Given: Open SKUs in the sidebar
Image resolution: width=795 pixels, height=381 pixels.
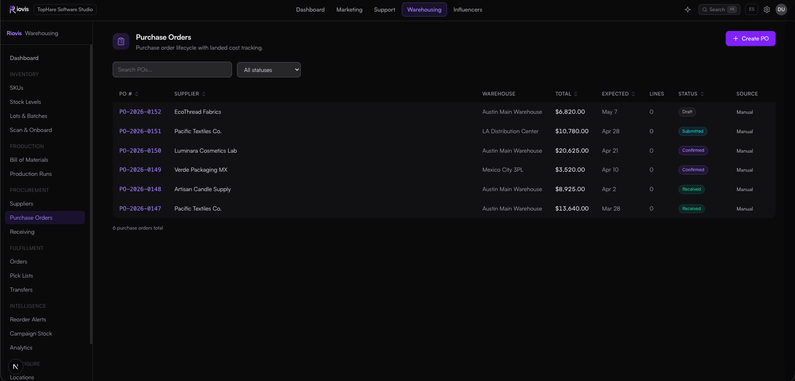Looking at the screenshot, I should tap(17, 88).
